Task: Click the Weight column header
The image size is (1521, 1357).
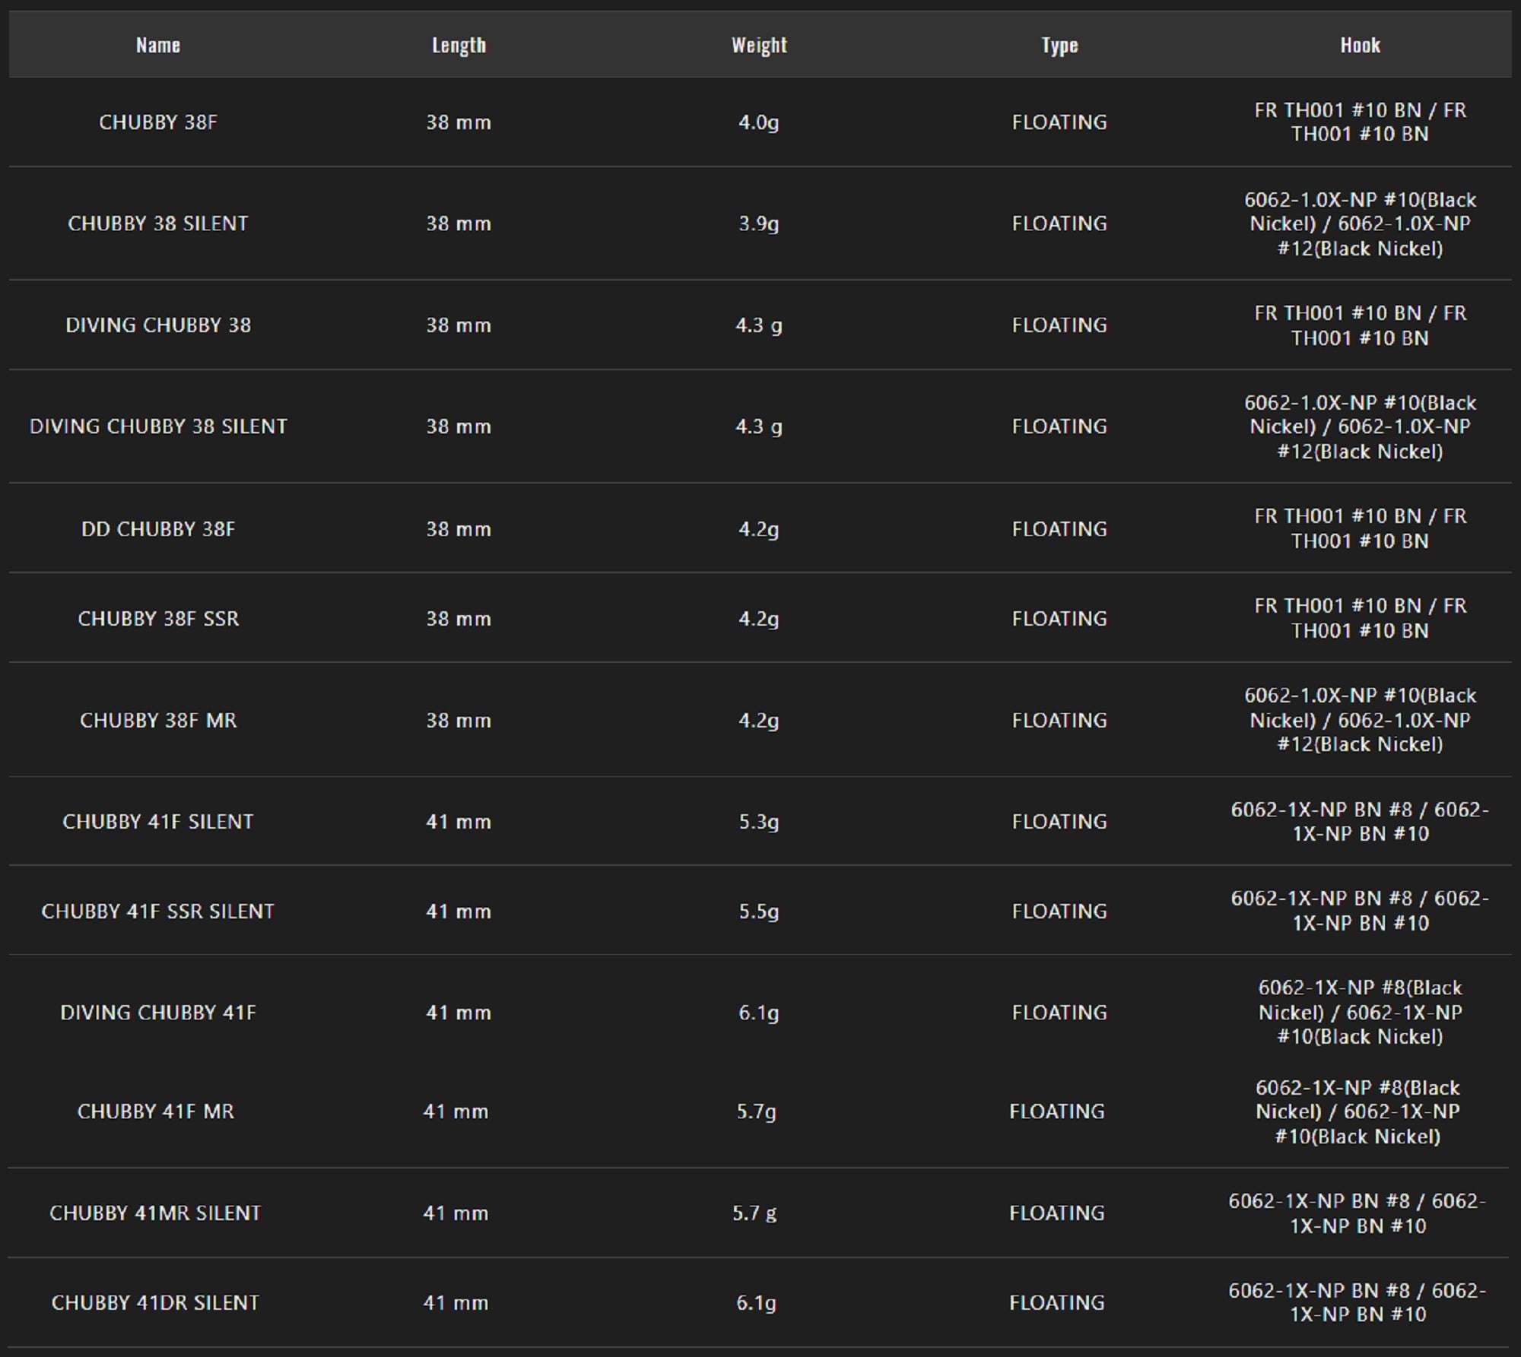Action: [759, 46]
